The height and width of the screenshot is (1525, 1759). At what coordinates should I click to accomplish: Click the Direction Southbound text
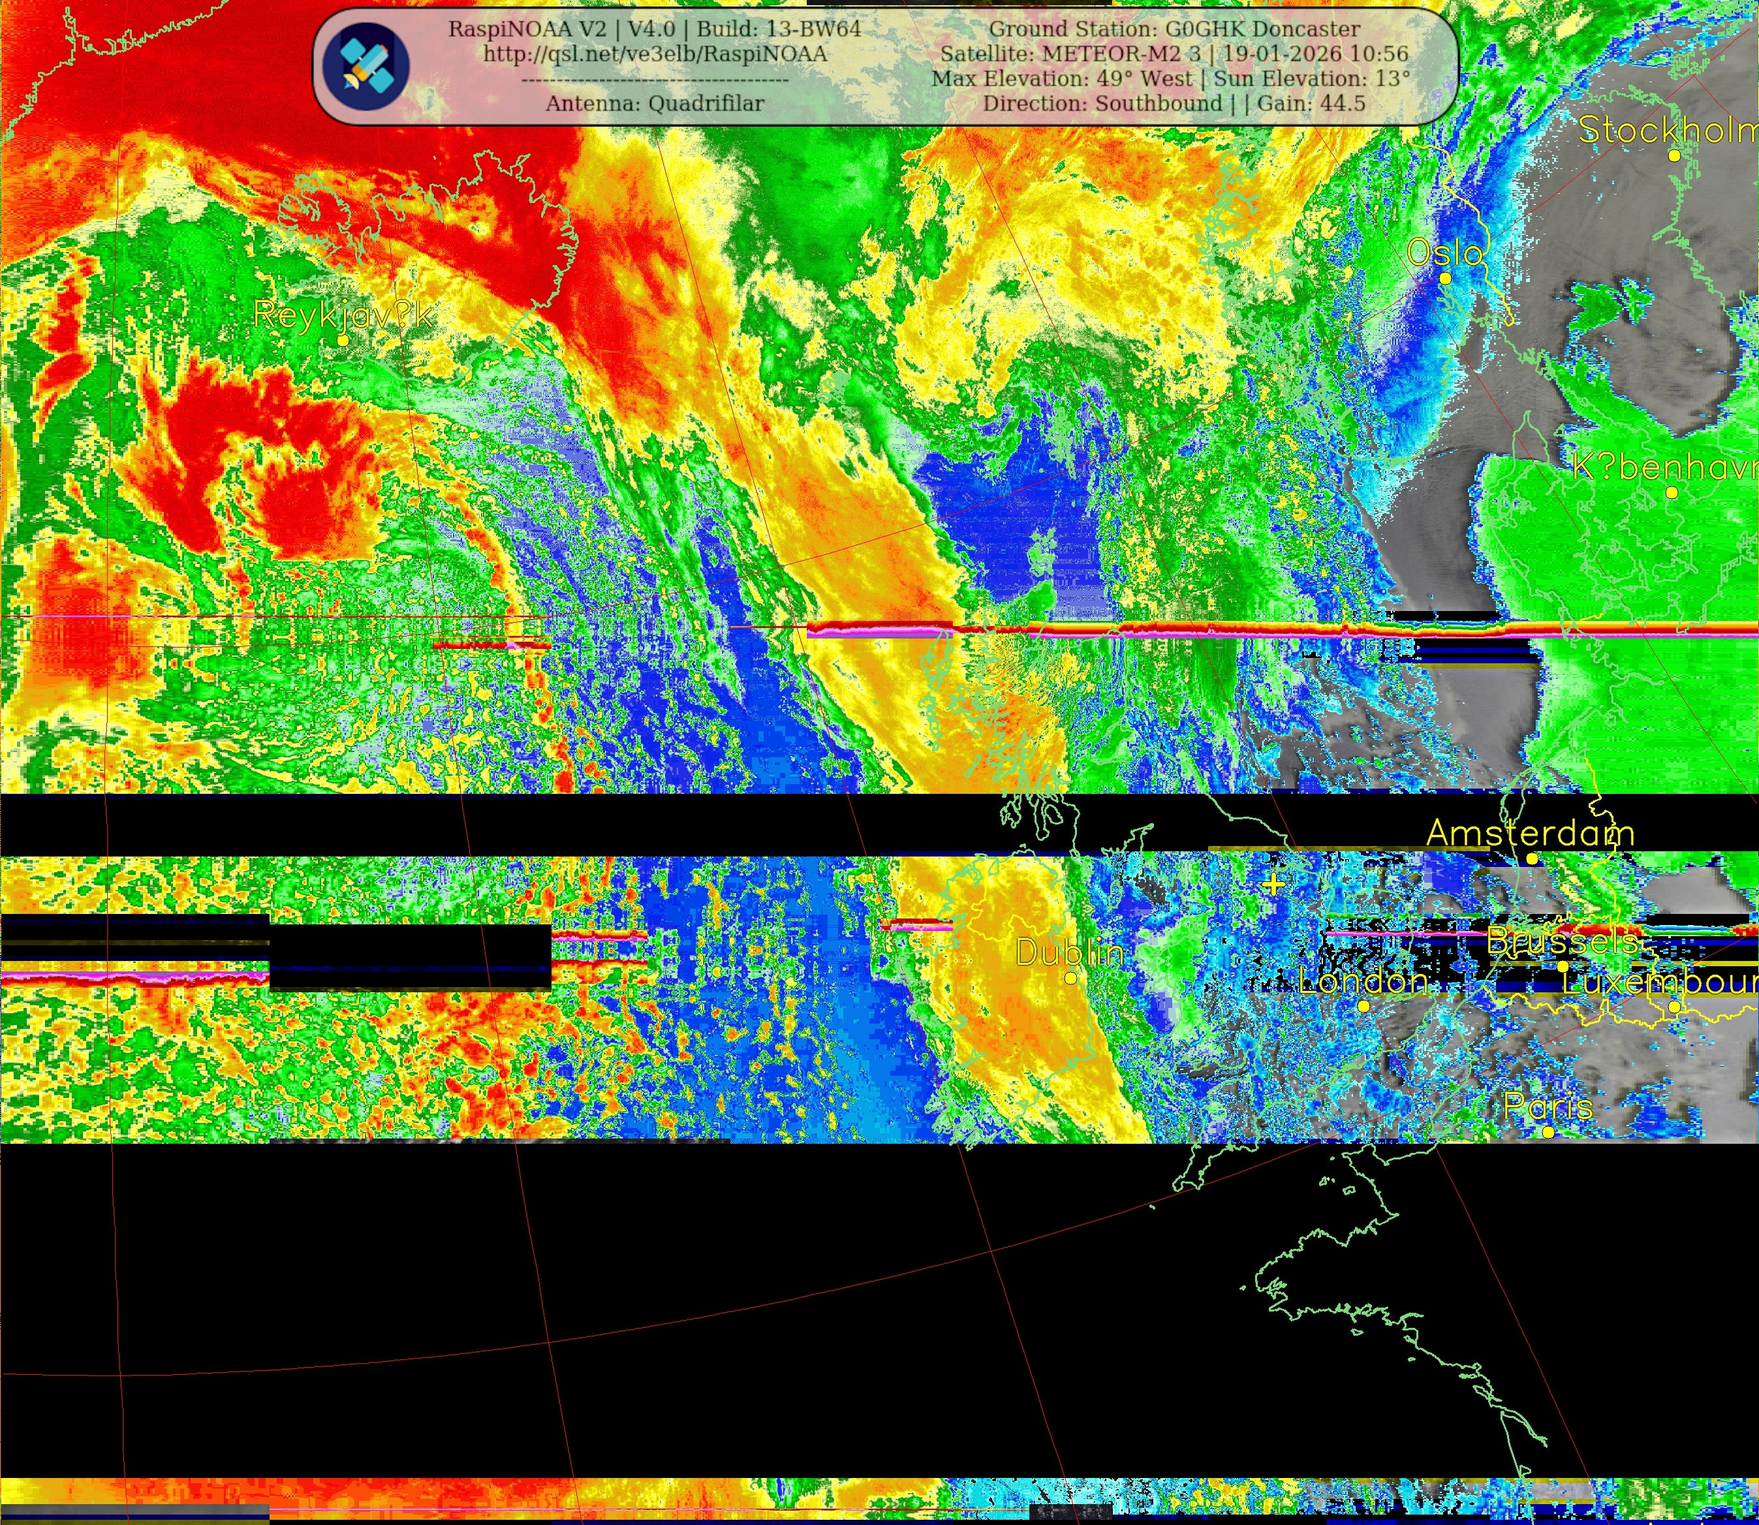(1104, 103)
